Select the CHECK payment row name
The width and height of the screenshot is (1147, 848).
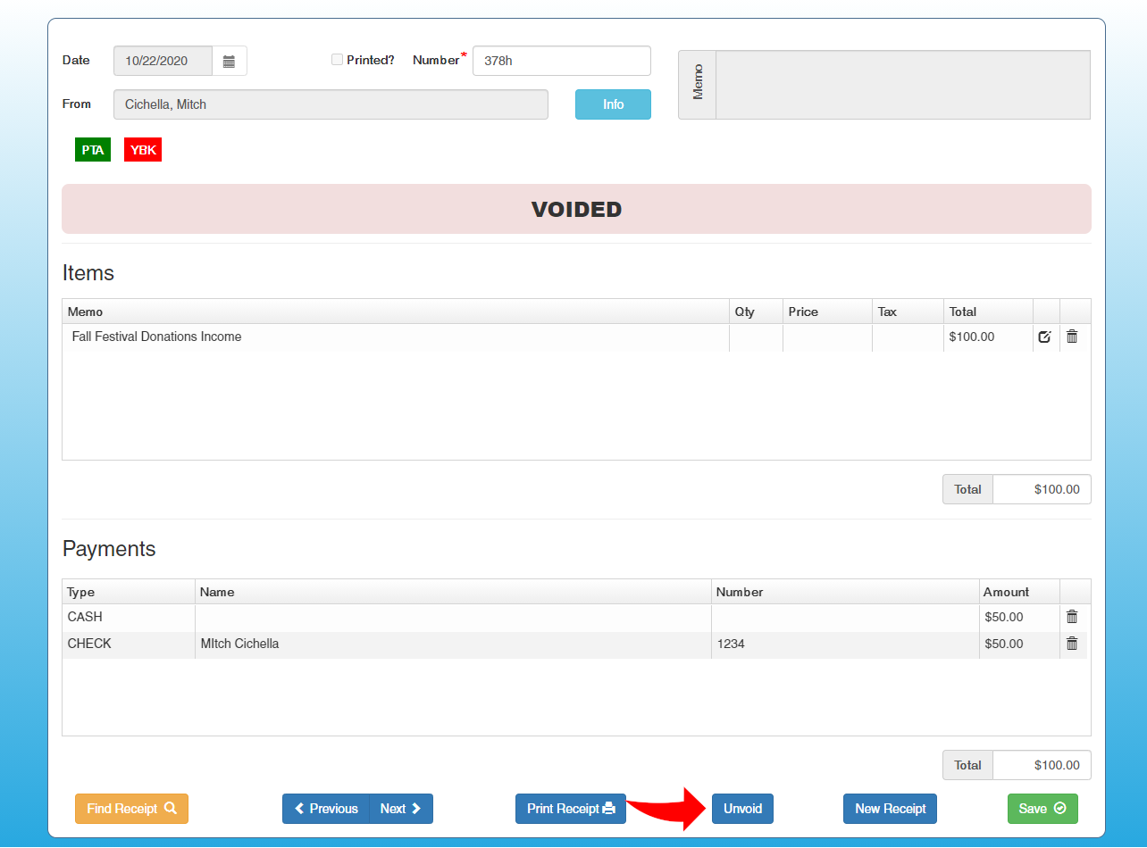click(x=239, y=644)
